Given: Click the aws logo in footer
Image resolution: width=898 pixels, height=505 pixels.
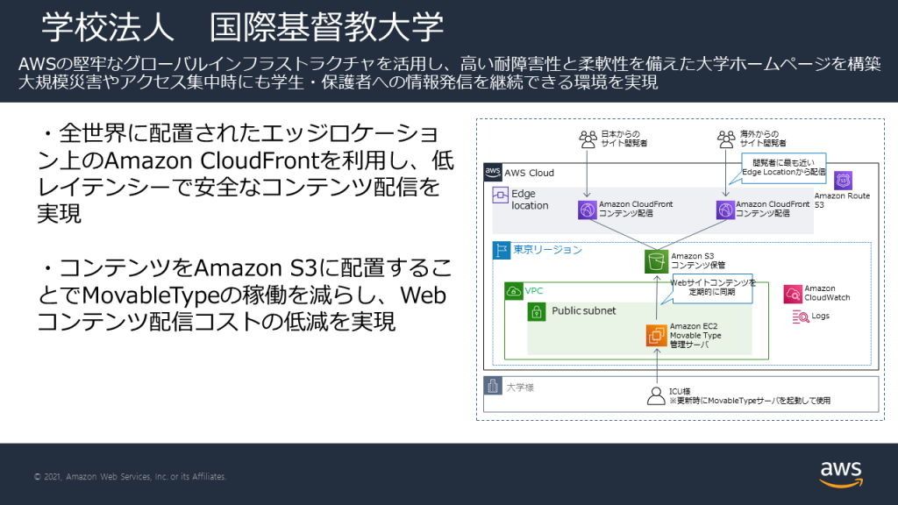Looking at the screenshot, I should click(x=841, y=474).
